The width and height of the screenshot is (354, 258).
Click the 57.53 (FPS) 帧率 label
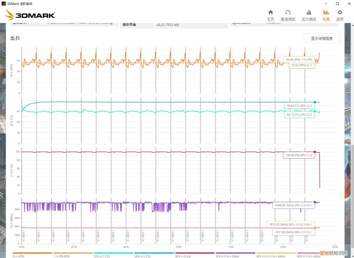coord(301,66)
